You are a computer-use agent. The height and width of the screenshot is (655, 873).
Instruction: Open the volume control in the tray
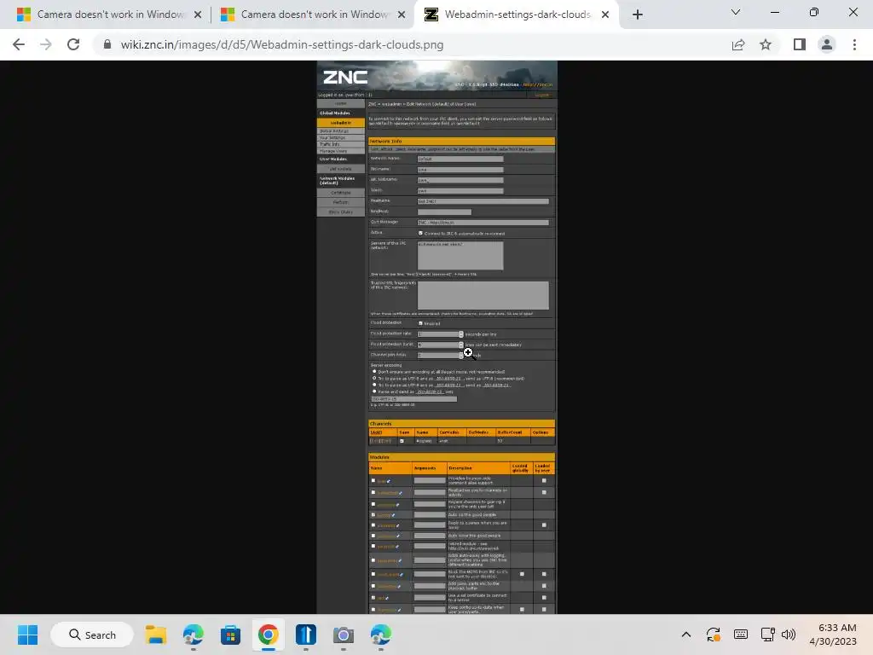[789, 635]
